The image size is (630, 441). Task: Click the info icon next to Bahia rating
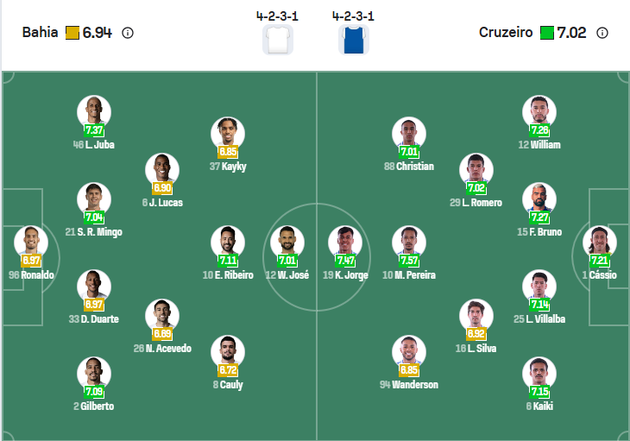[128, 33]
